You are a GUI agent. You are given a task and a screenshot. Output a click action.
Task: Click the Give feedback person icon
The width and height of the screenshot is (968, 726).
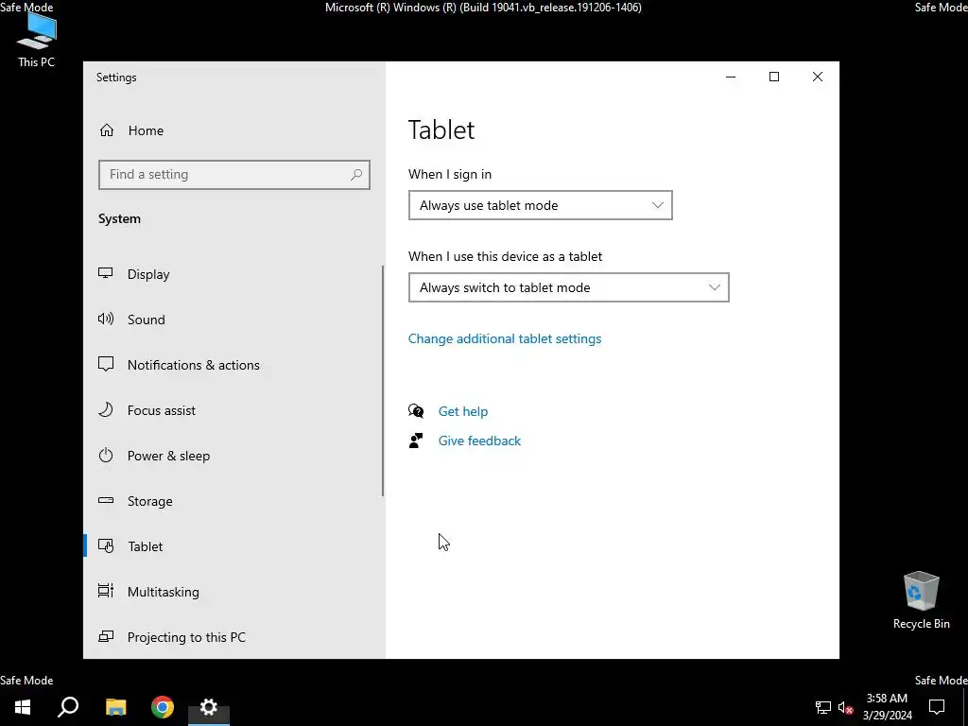(416, 441)
